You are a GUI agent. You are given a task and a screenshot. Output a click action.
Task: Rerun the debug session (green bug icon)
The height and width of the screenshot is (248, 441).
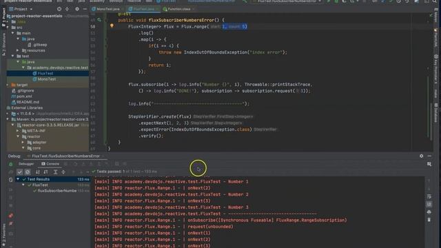click(11, 164)
